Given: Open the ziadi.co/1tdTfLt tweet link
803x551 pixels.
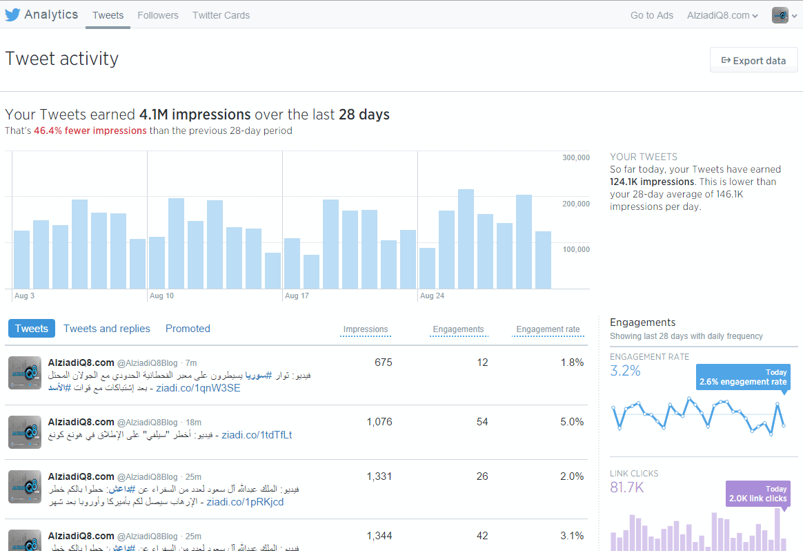Looking at the screenshot, I should pyautogui.click(x=257, y=435).
